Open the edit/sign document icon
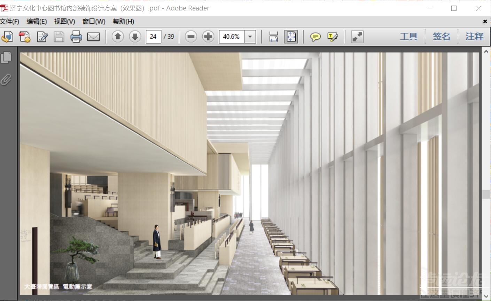The height and width of the screenshot is (301, 491). (42, 37)
